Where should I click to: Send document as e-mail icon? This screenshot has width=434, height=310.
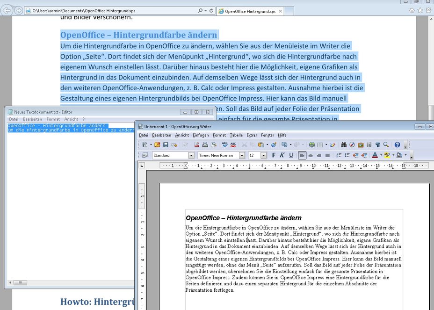click(174, 144)
